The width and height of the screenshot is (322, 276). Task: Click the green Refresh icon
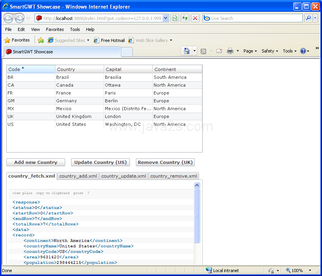pyautogui.click(x=185, y=18)
